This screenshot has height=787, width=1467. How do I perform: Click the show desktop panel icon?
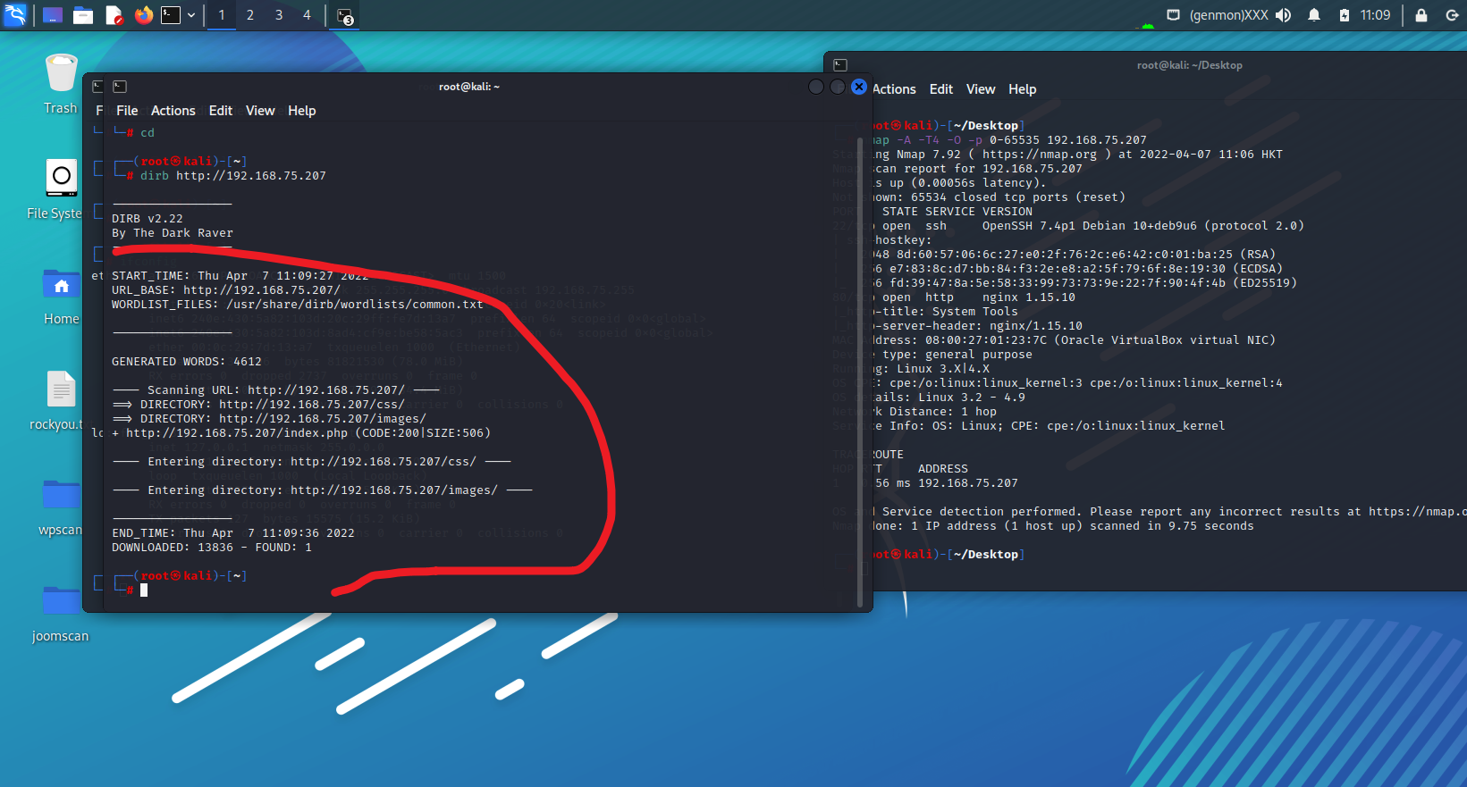click(53, 15)
